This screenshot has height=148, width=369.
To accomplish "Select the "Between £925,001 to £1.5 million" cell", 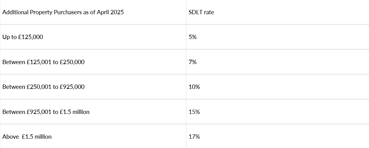I will click(46, 112).
